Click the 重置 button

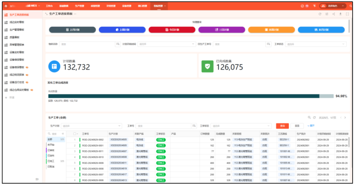pos(297,126)
